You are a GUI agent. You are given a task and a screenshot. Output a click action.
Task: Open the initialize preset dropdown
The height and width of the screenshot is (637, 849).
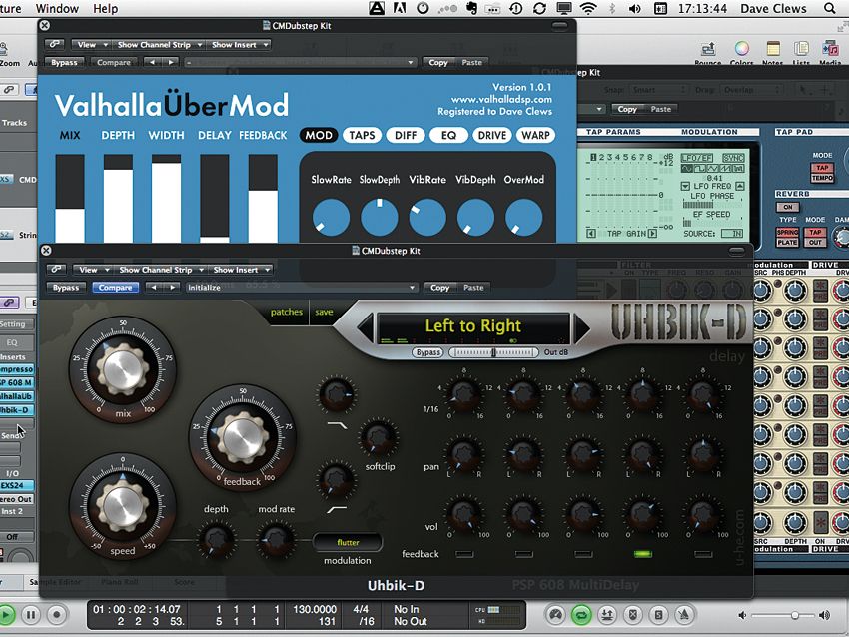(301, 287)
